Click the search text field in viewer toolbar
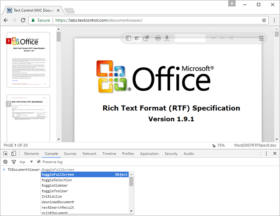The image size is (280, 216). (x=190, y=38)
